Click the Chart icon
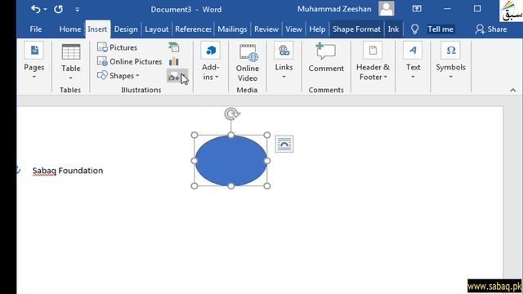Screen dimensions: 523x294 tap(174, 61)
